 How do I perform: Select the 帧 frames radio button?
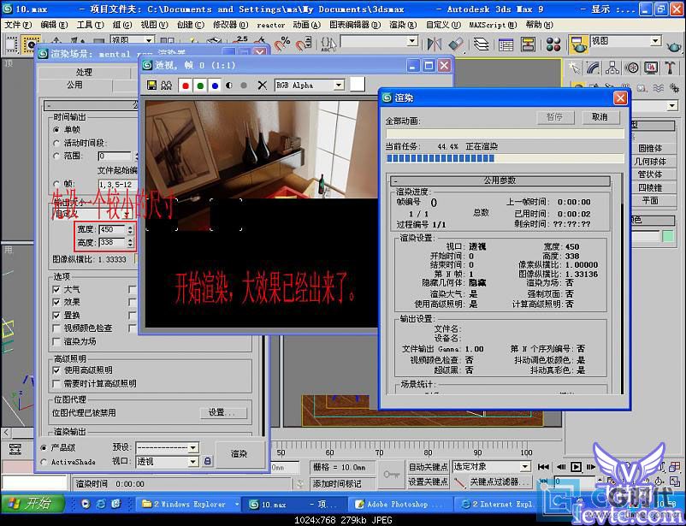coord(56,184)
